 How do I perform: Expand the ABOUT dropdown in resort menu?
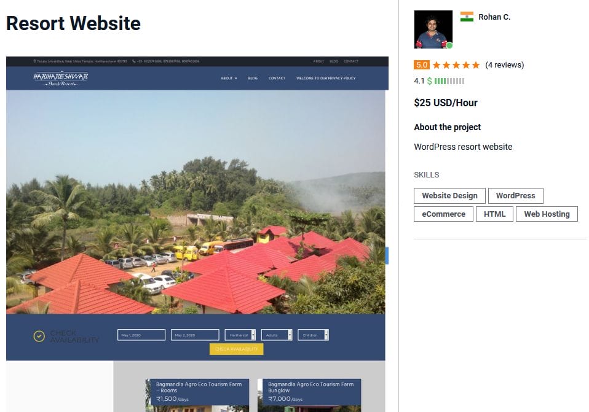tap(229, 78)
